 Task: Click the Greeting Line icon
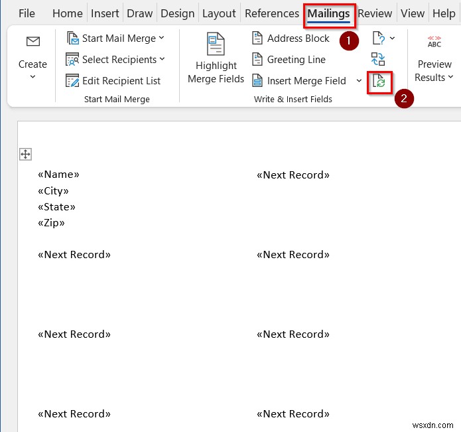pyautogui.click(x=257, y=60)
